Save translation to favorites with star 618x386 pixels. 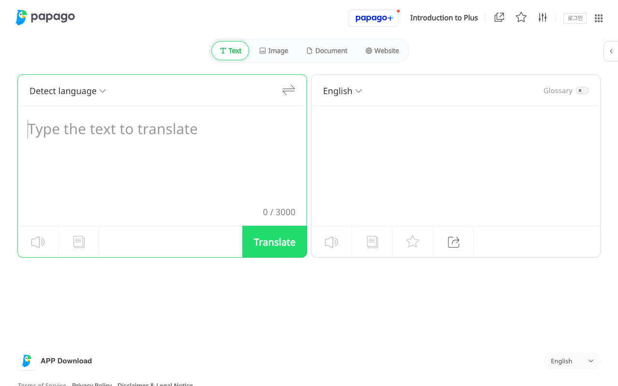(412, 242)
